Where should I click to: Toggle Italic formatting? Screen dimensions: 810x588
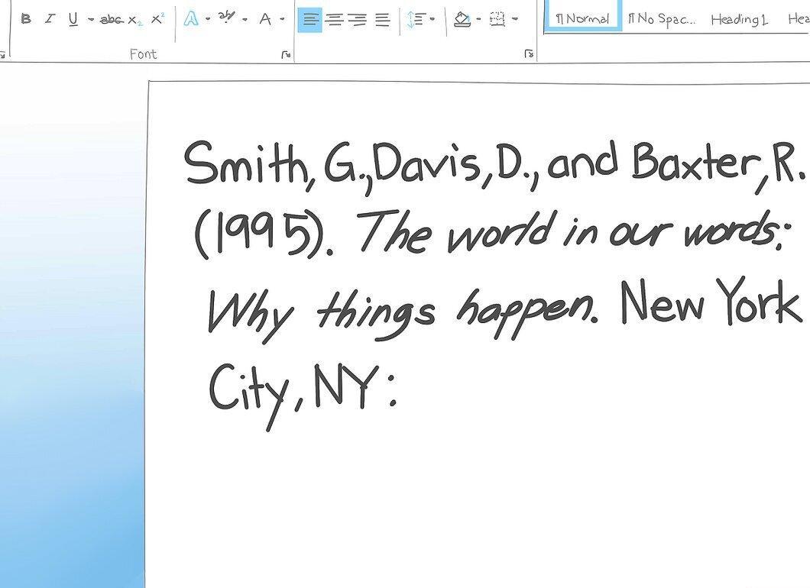point(50,19)
